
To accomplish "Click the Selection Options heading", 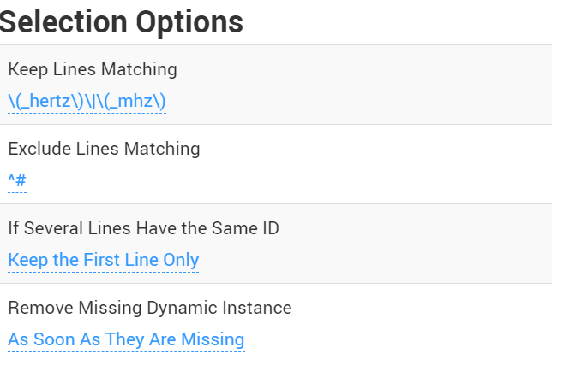I will [121, 22].
